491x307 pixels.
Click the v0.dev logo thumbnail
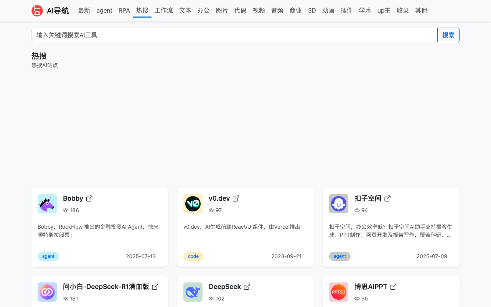[x=193, y=204]
